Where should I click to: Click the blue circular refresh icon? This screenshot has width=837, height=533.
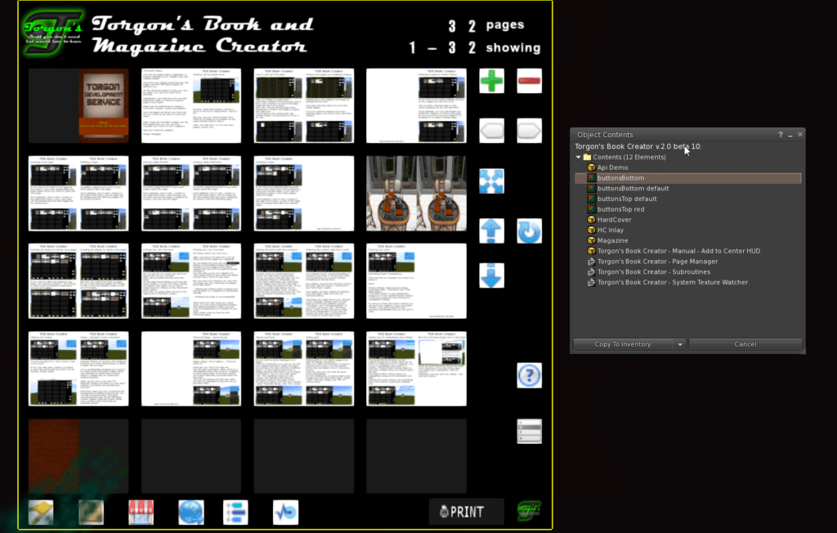point(529,231)
